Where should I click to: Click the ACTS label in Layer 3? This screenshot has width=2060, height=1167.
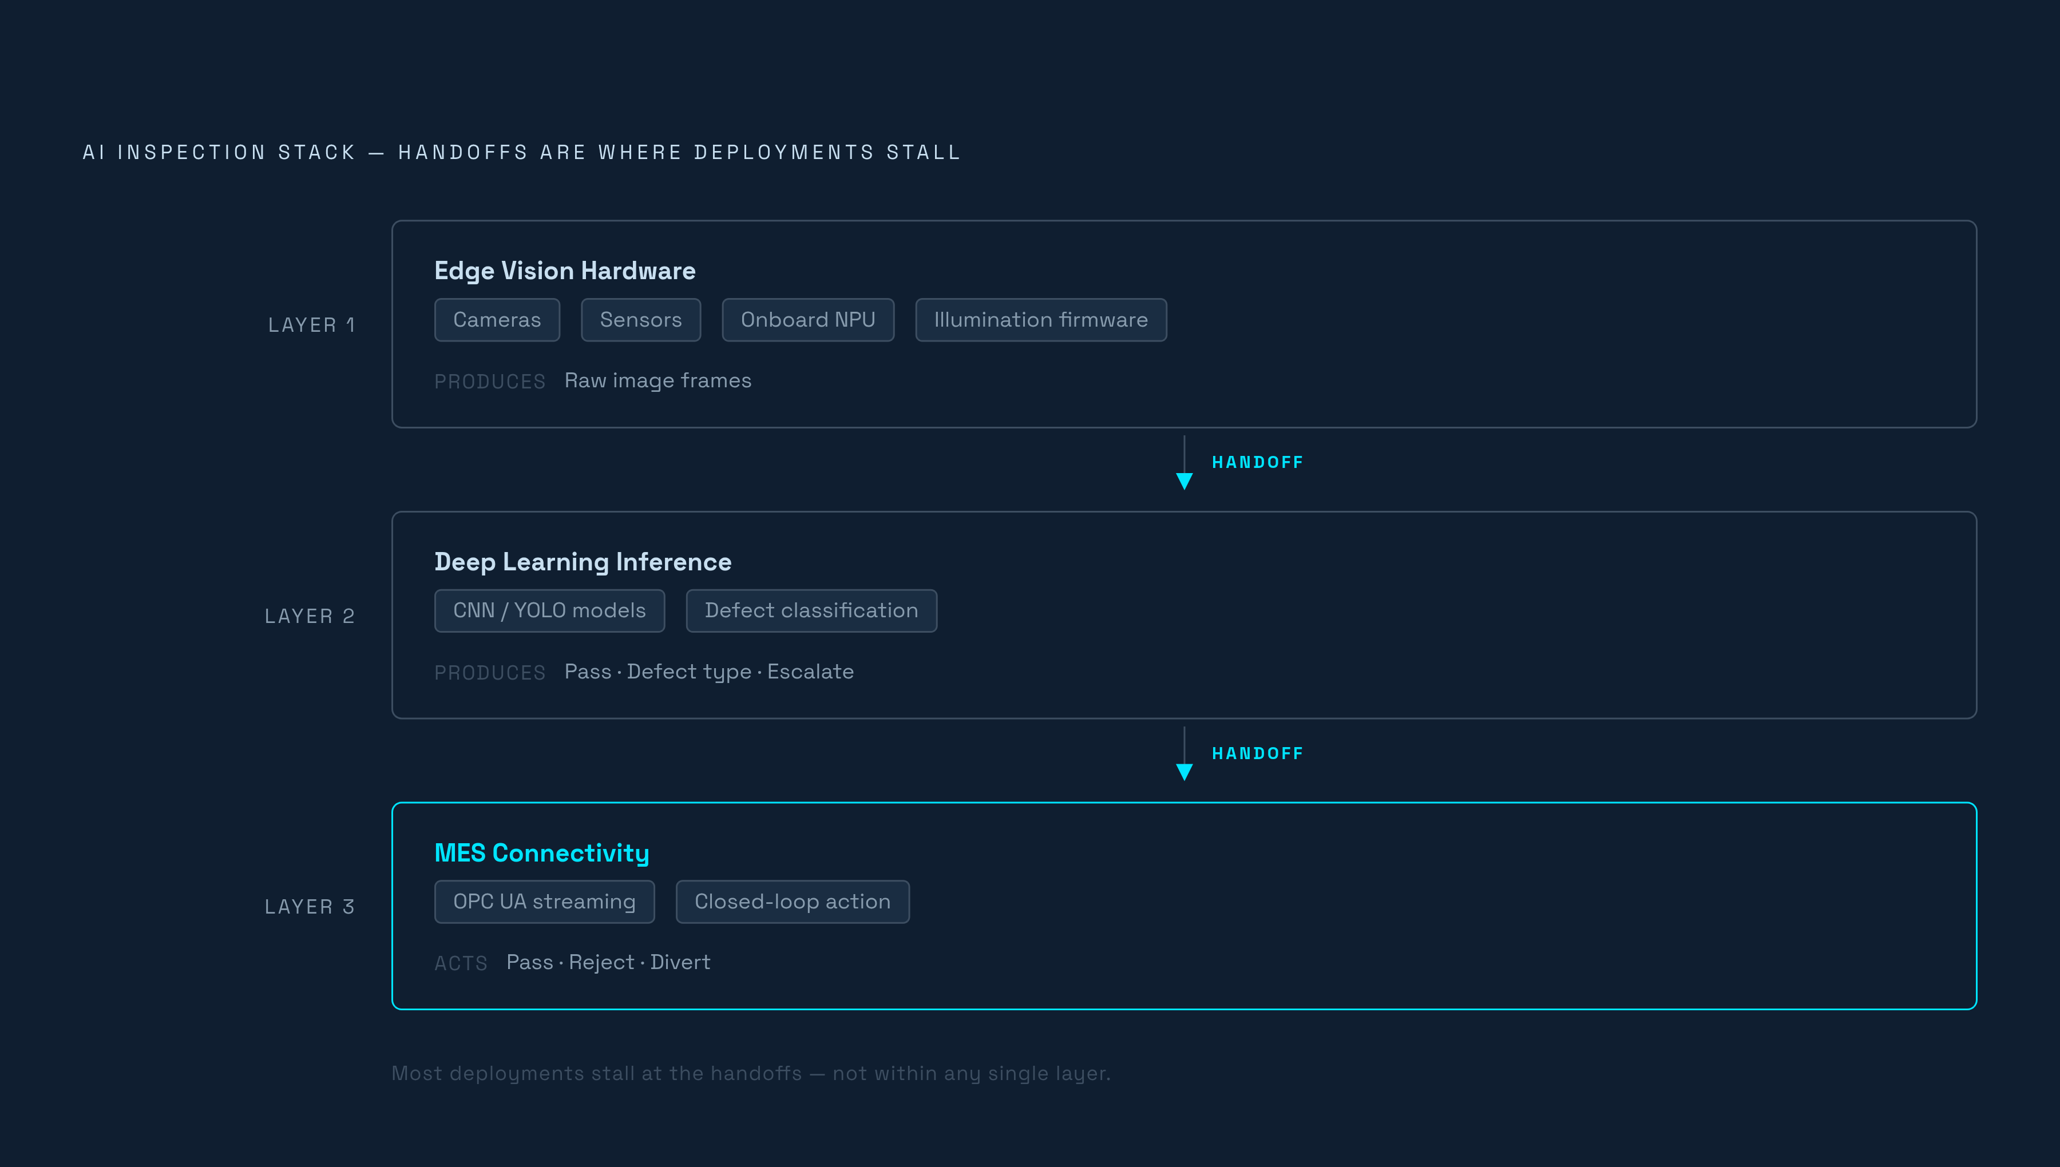tap(461, 963)
